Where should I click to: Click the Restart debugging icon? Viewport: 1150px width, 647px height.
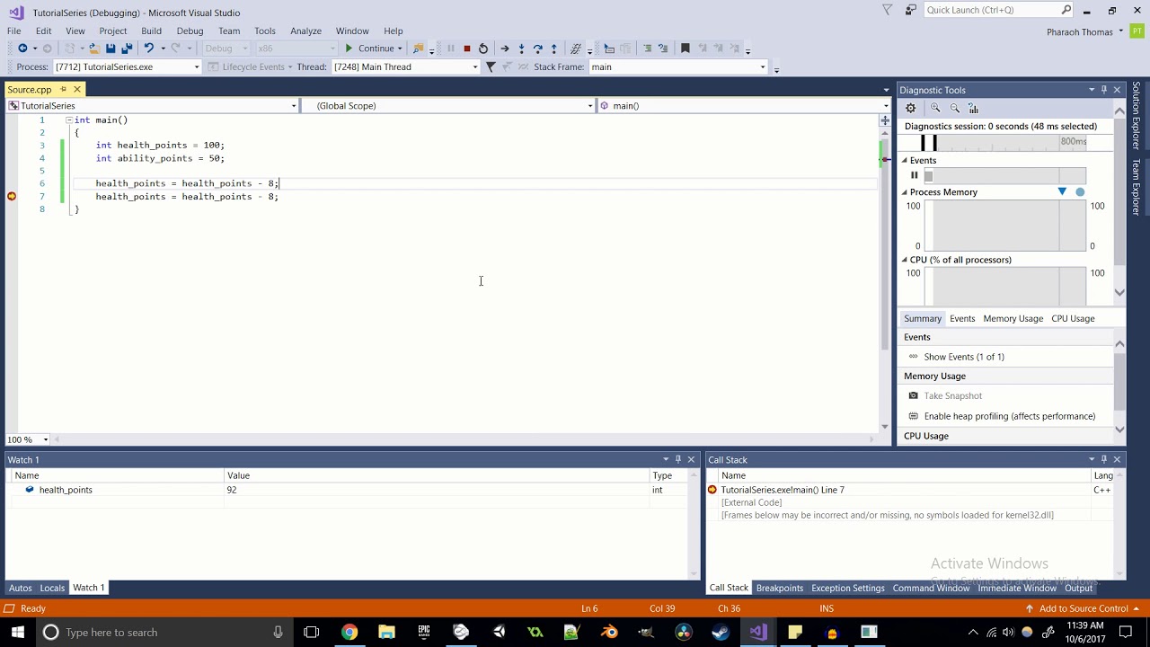[482, 49]
